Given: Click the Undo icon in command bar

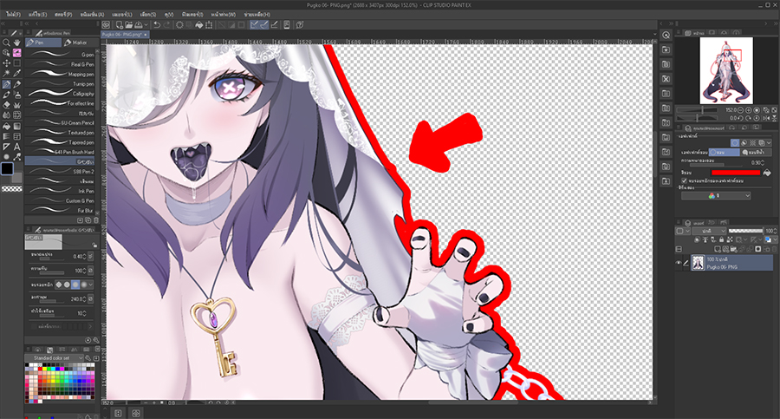Looking at the screenshot, I should (157, 25).
